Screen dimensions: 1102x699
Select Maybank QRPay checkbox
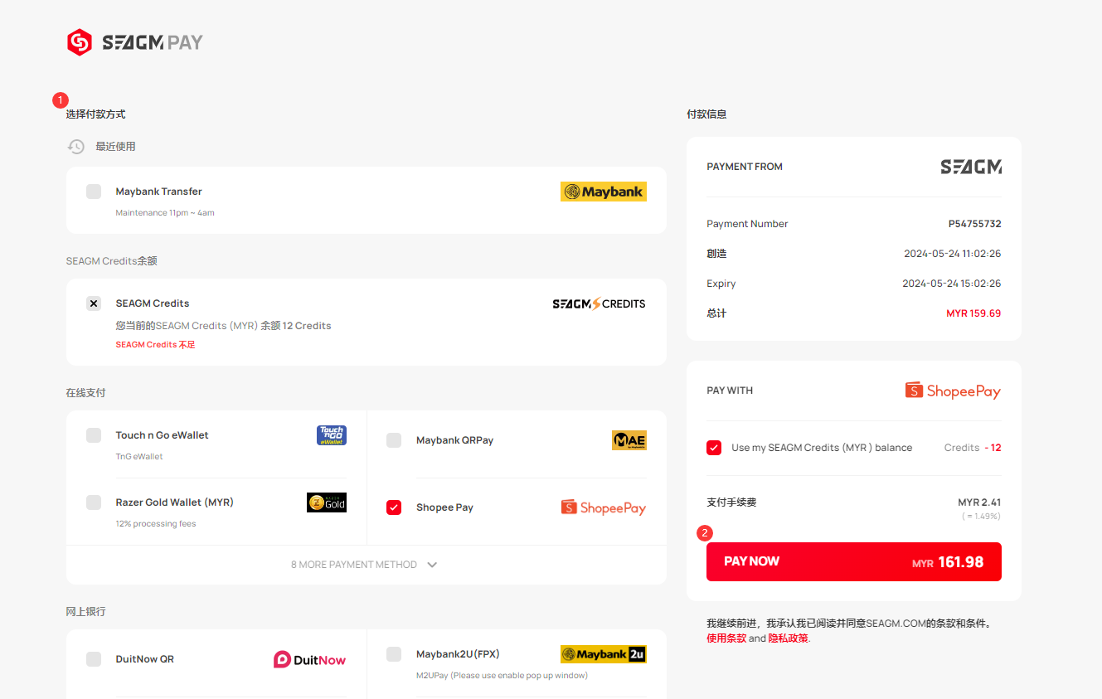[394, 440]
